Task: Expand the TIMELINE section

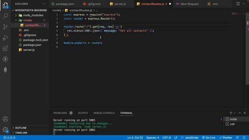Action: 30,133
